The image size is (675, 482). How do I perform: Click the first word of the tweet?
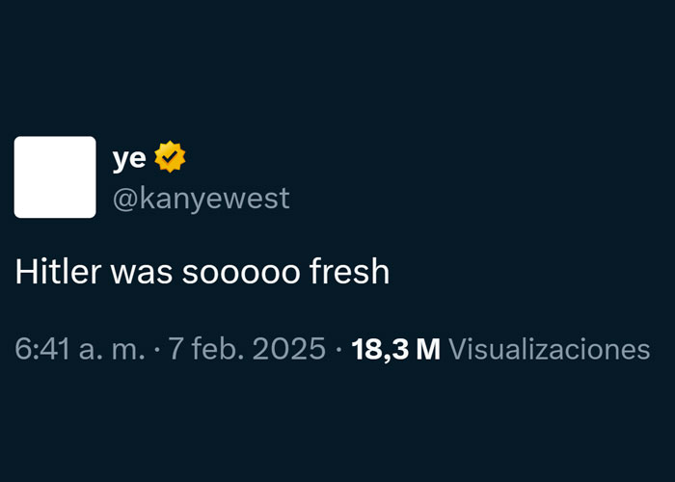click(x=58, y=273)
